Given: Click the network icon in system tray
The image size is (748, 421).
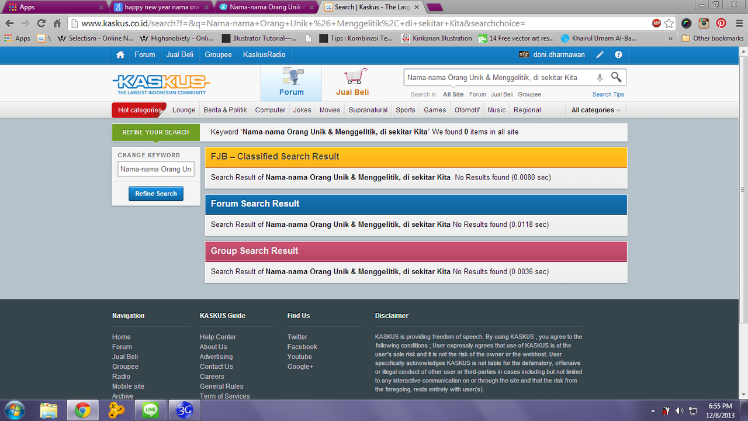Looking at the screenshot, I should (692, 410).
